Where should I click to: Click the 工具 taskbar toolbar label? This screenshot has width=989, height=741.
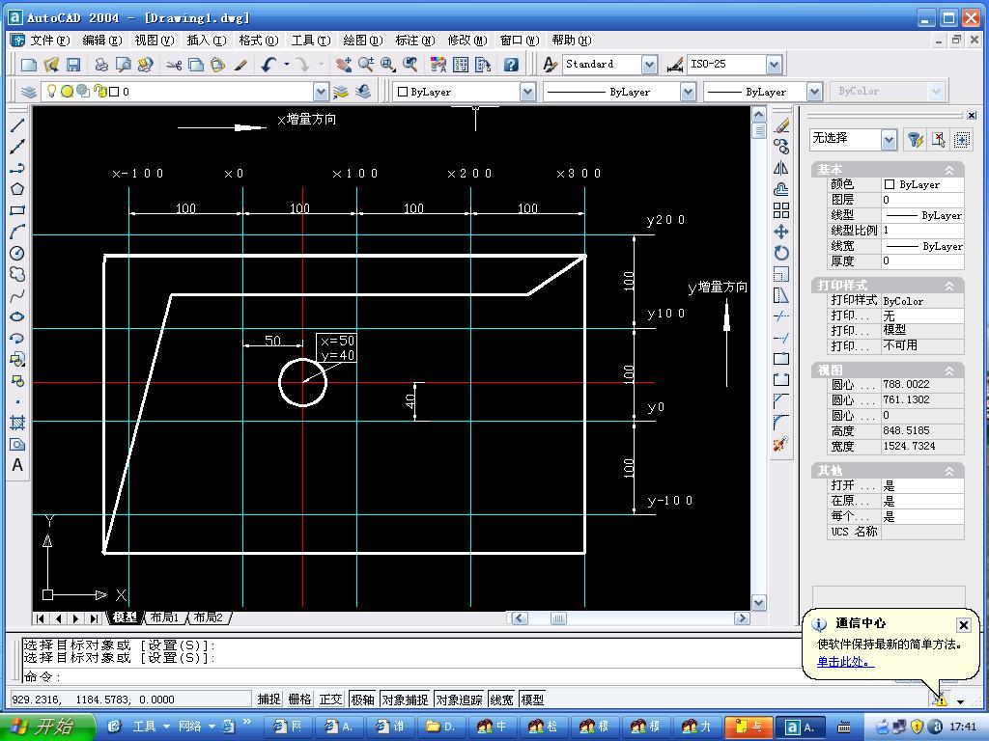(x=145, y=727)
